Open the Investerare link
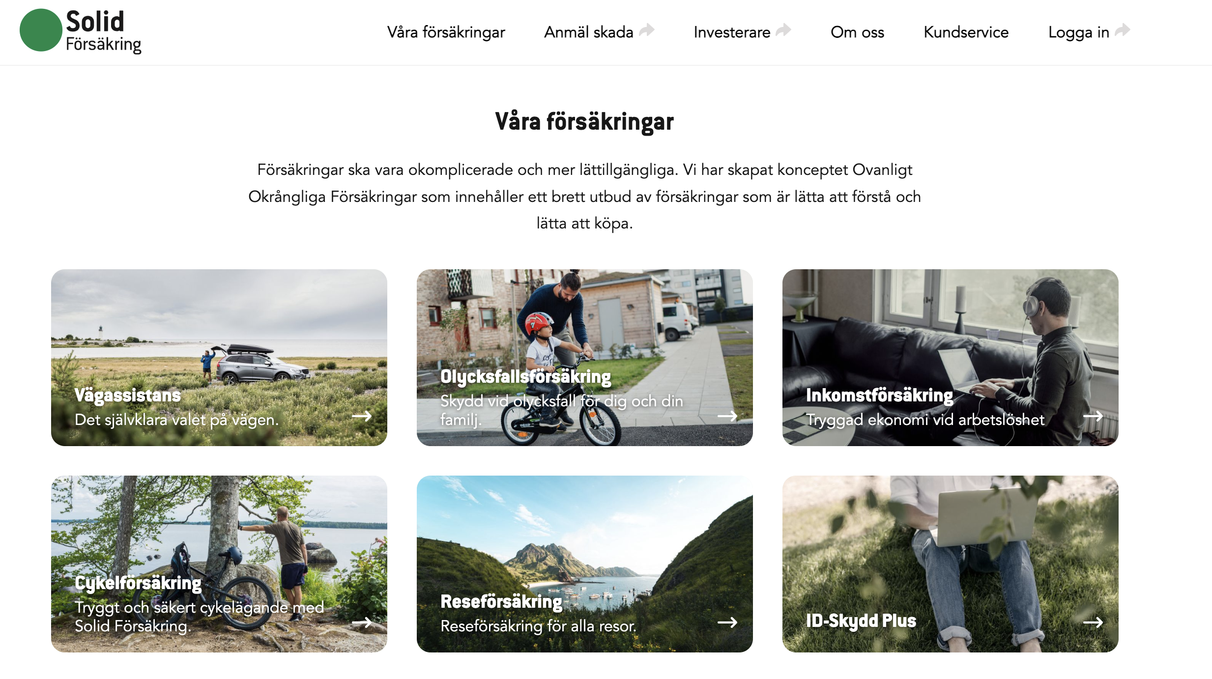The height and width of the screenshot is (679, 1212). [732, 32]
